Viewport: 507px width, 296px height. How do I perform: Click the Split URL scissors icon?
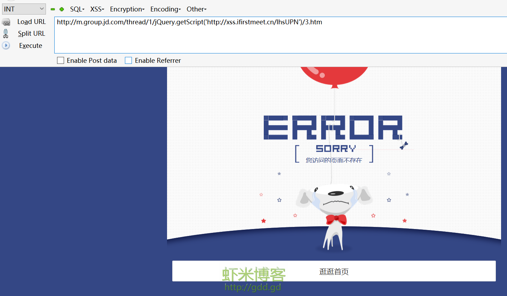coord(6,34)
